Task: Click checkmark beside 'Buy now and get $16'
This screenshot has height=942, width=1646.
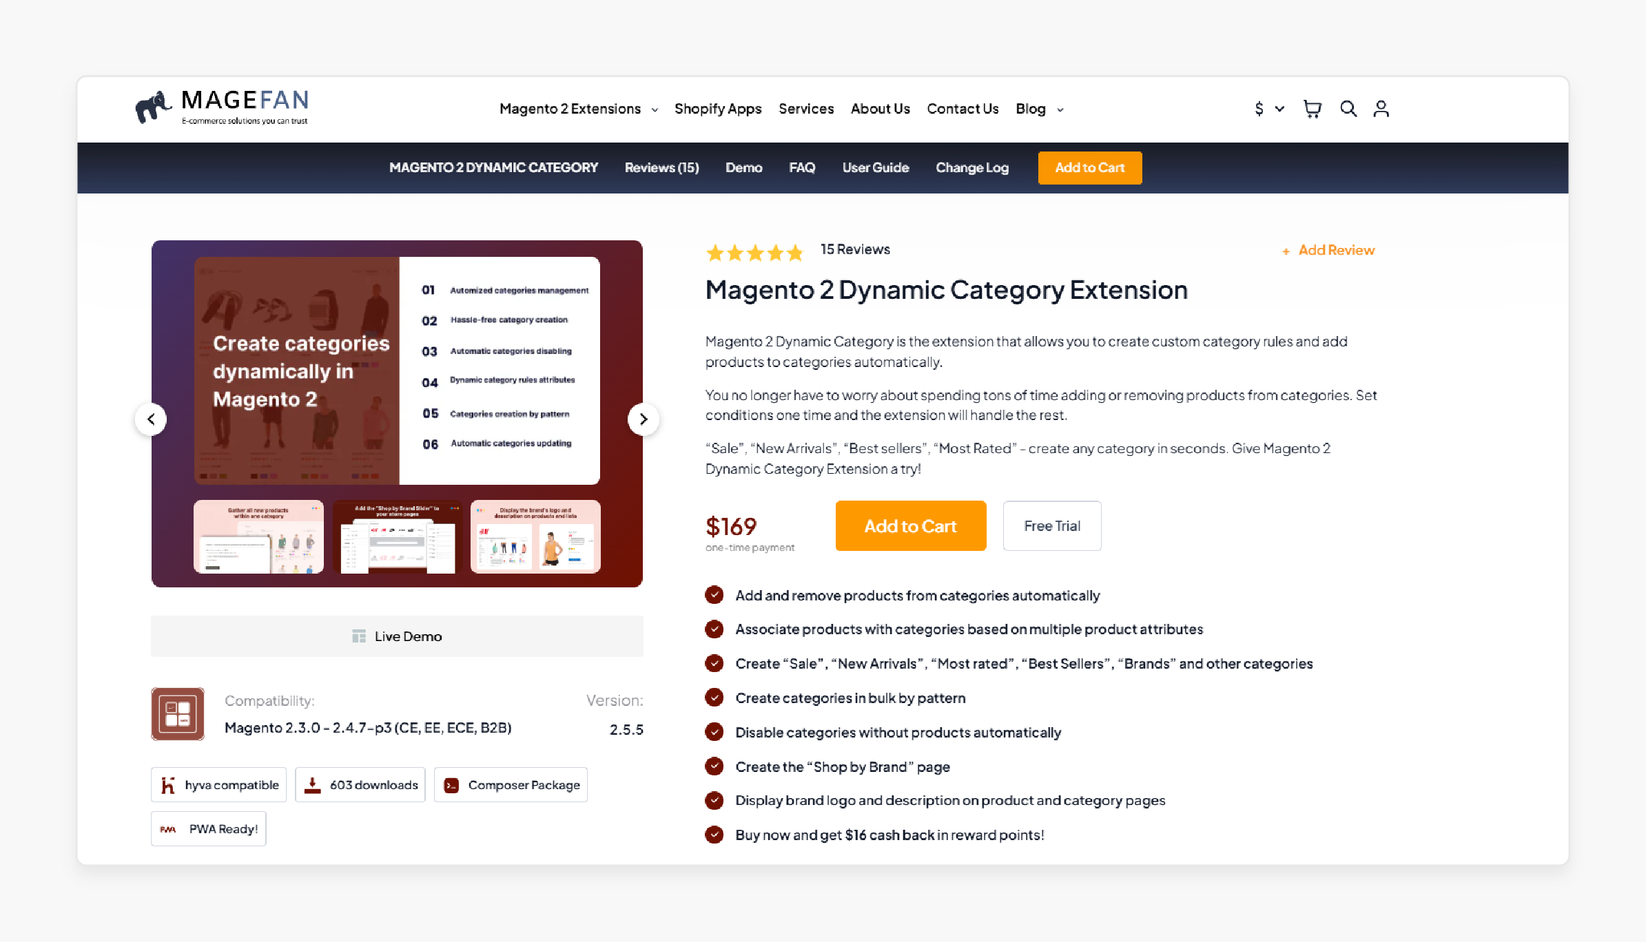Action: point(714,835)
